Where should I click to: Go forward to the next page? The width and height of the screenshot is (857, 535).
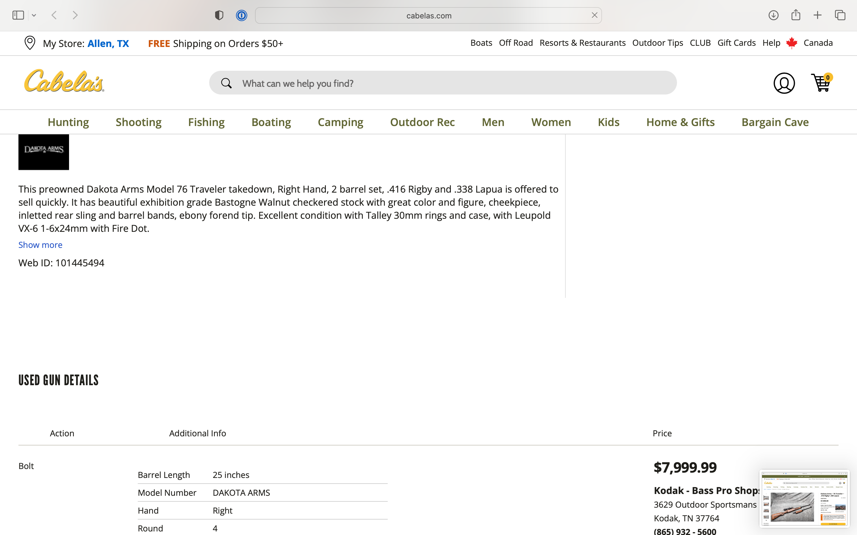(x=75, y=15)
